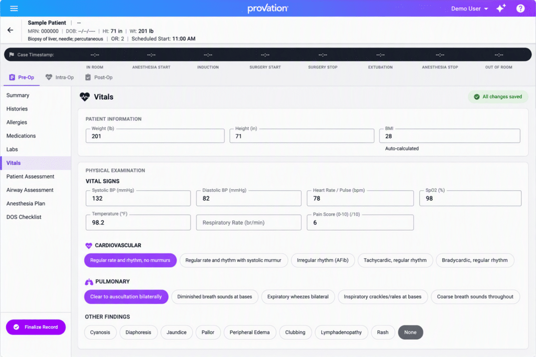536x357 pixels.
Task: Go back using the left arrow
Action: [x=10, y=30]
